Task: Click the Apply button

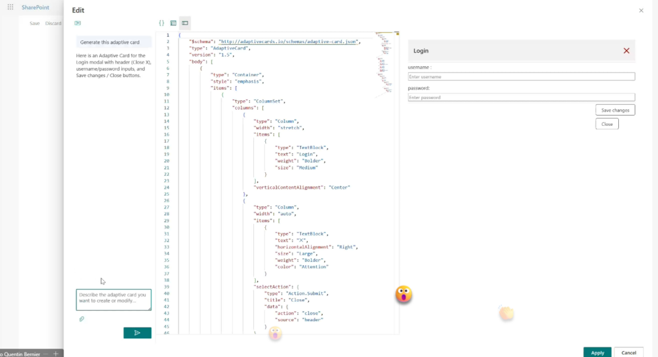Action: coord(597,353)
